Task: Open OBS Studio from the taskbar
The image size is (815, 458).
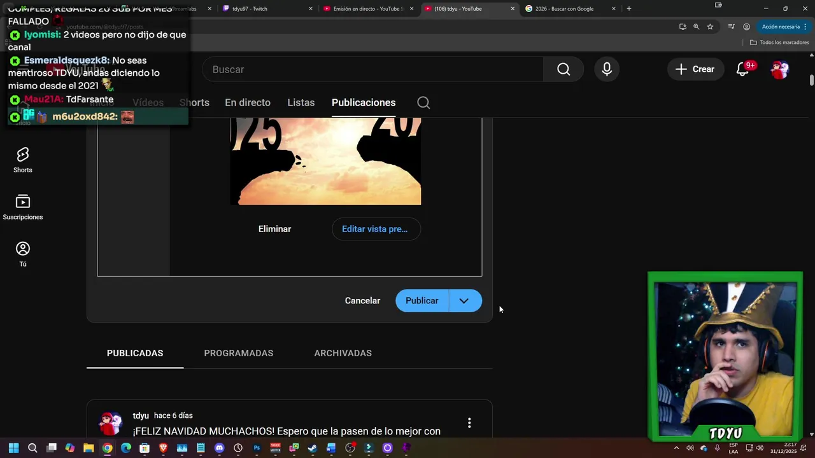Action: pyautogui.click(x=350, y=448)
